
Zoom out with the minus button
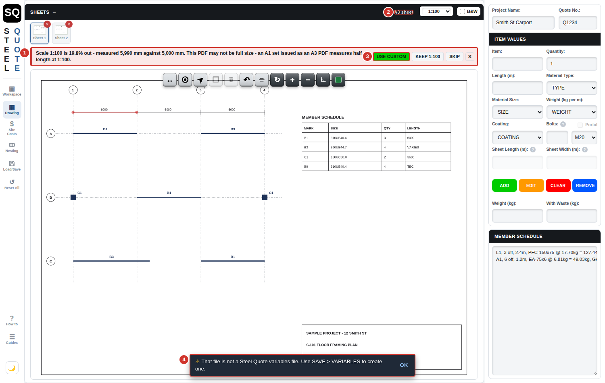(308, 80)
